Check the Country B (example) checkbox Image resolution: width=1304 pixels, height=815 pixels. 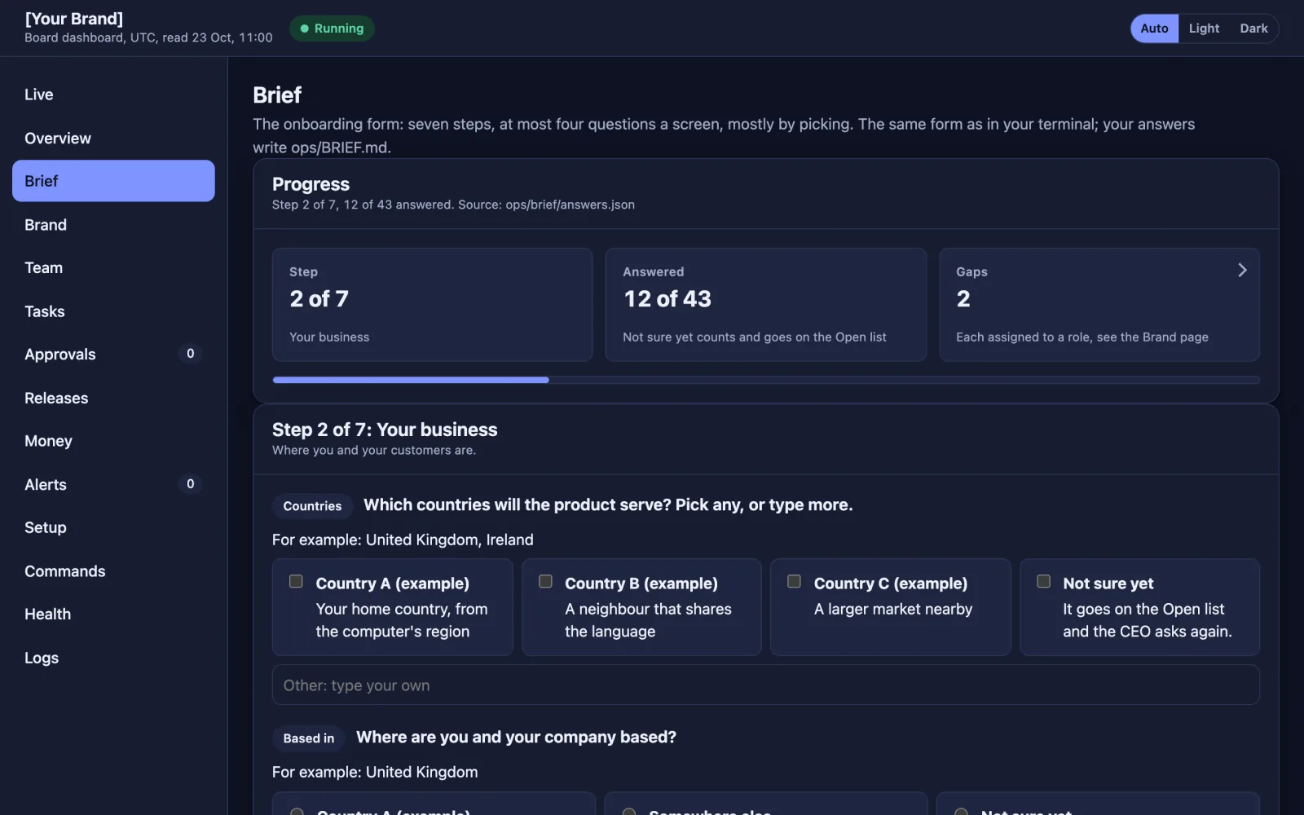pos(545,581)
